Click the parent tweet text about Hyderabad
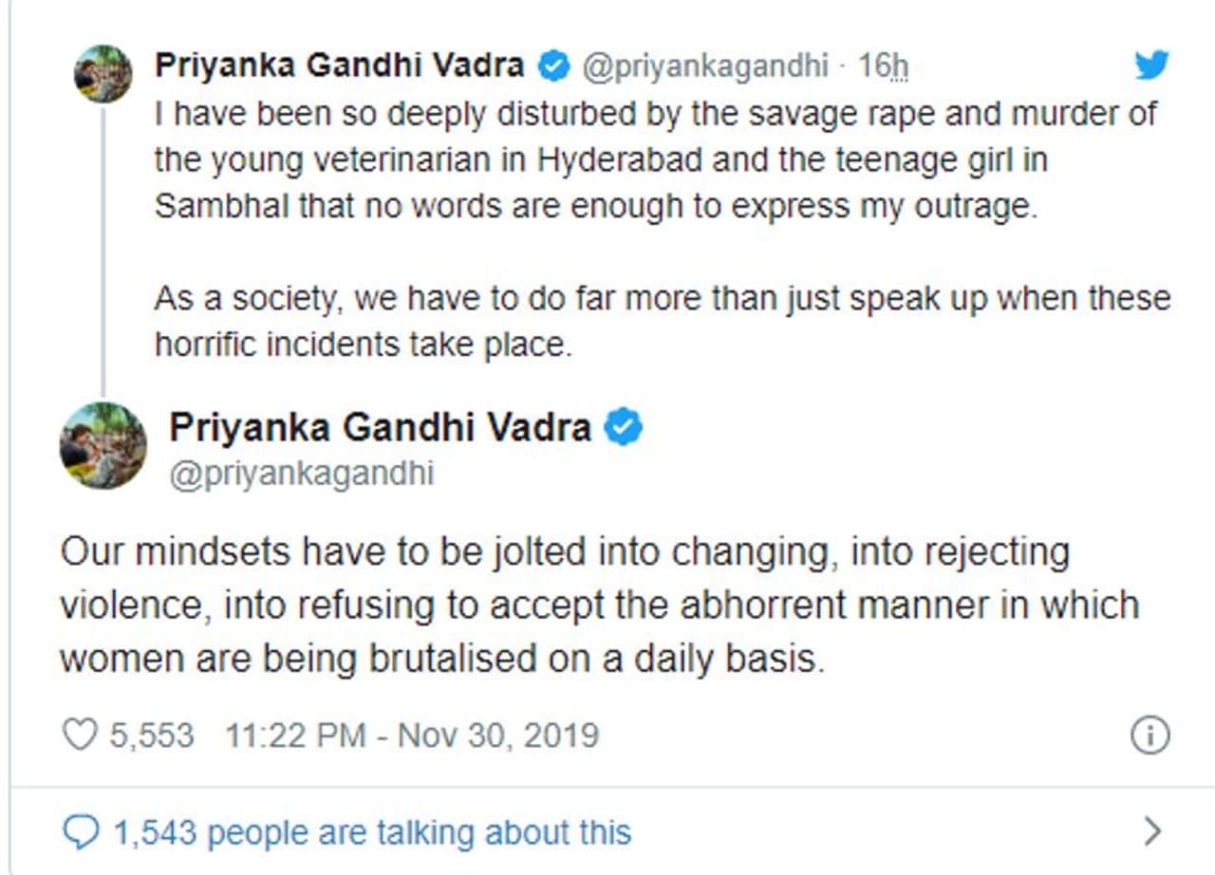Screen dimensions: 1215x875 (x=655, y=159)
